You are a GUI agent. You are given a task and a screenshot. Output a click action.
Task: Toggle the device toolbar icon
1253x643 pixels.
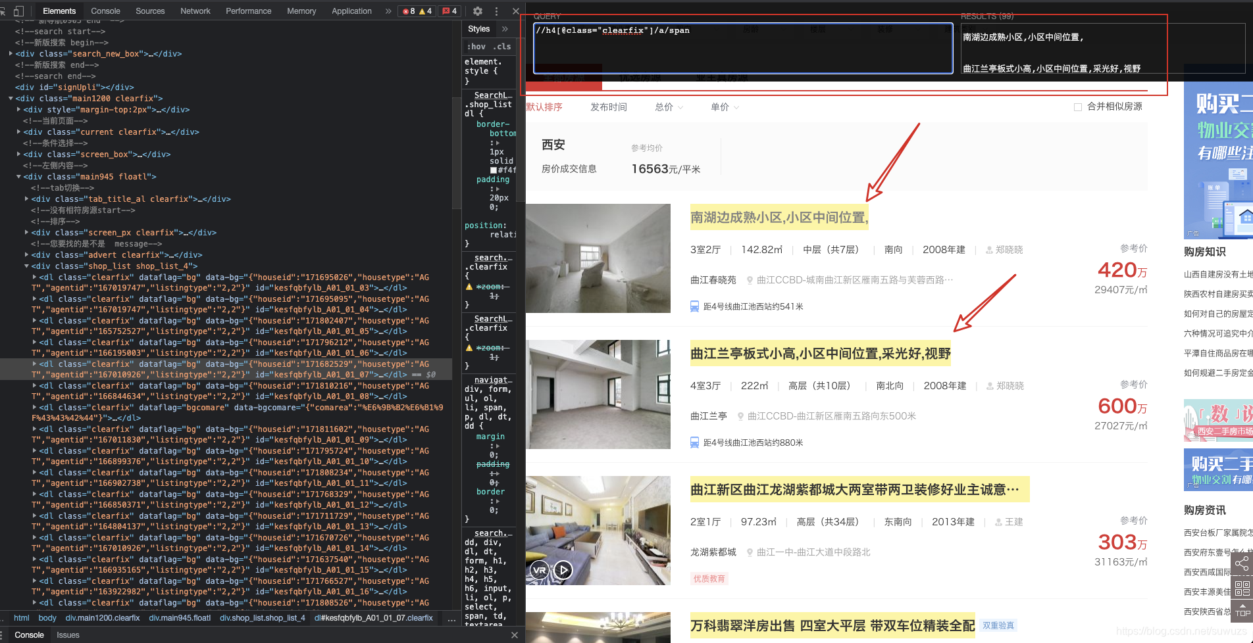pyautogui.click(x=18, y=11)
